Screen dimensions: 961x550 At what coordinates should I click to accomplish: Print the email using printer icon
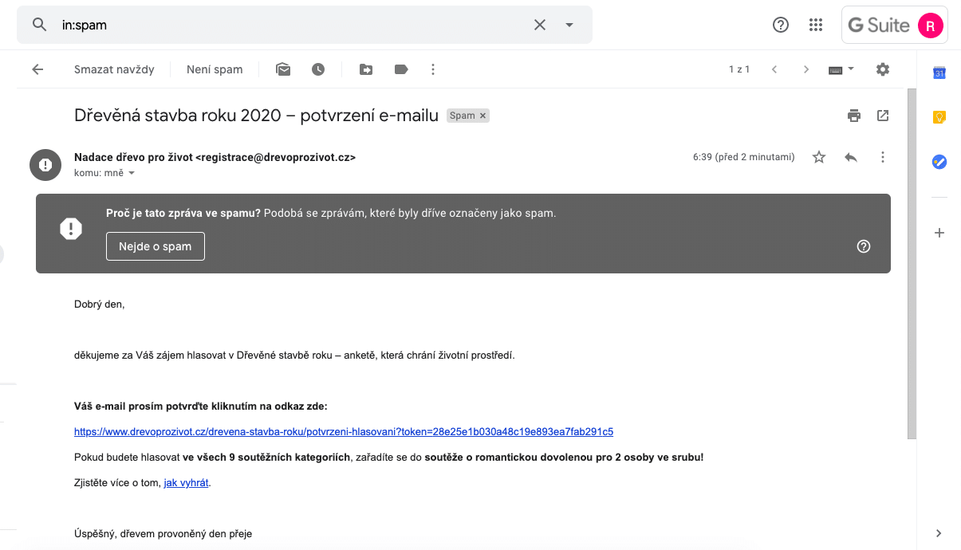[854, 116]
